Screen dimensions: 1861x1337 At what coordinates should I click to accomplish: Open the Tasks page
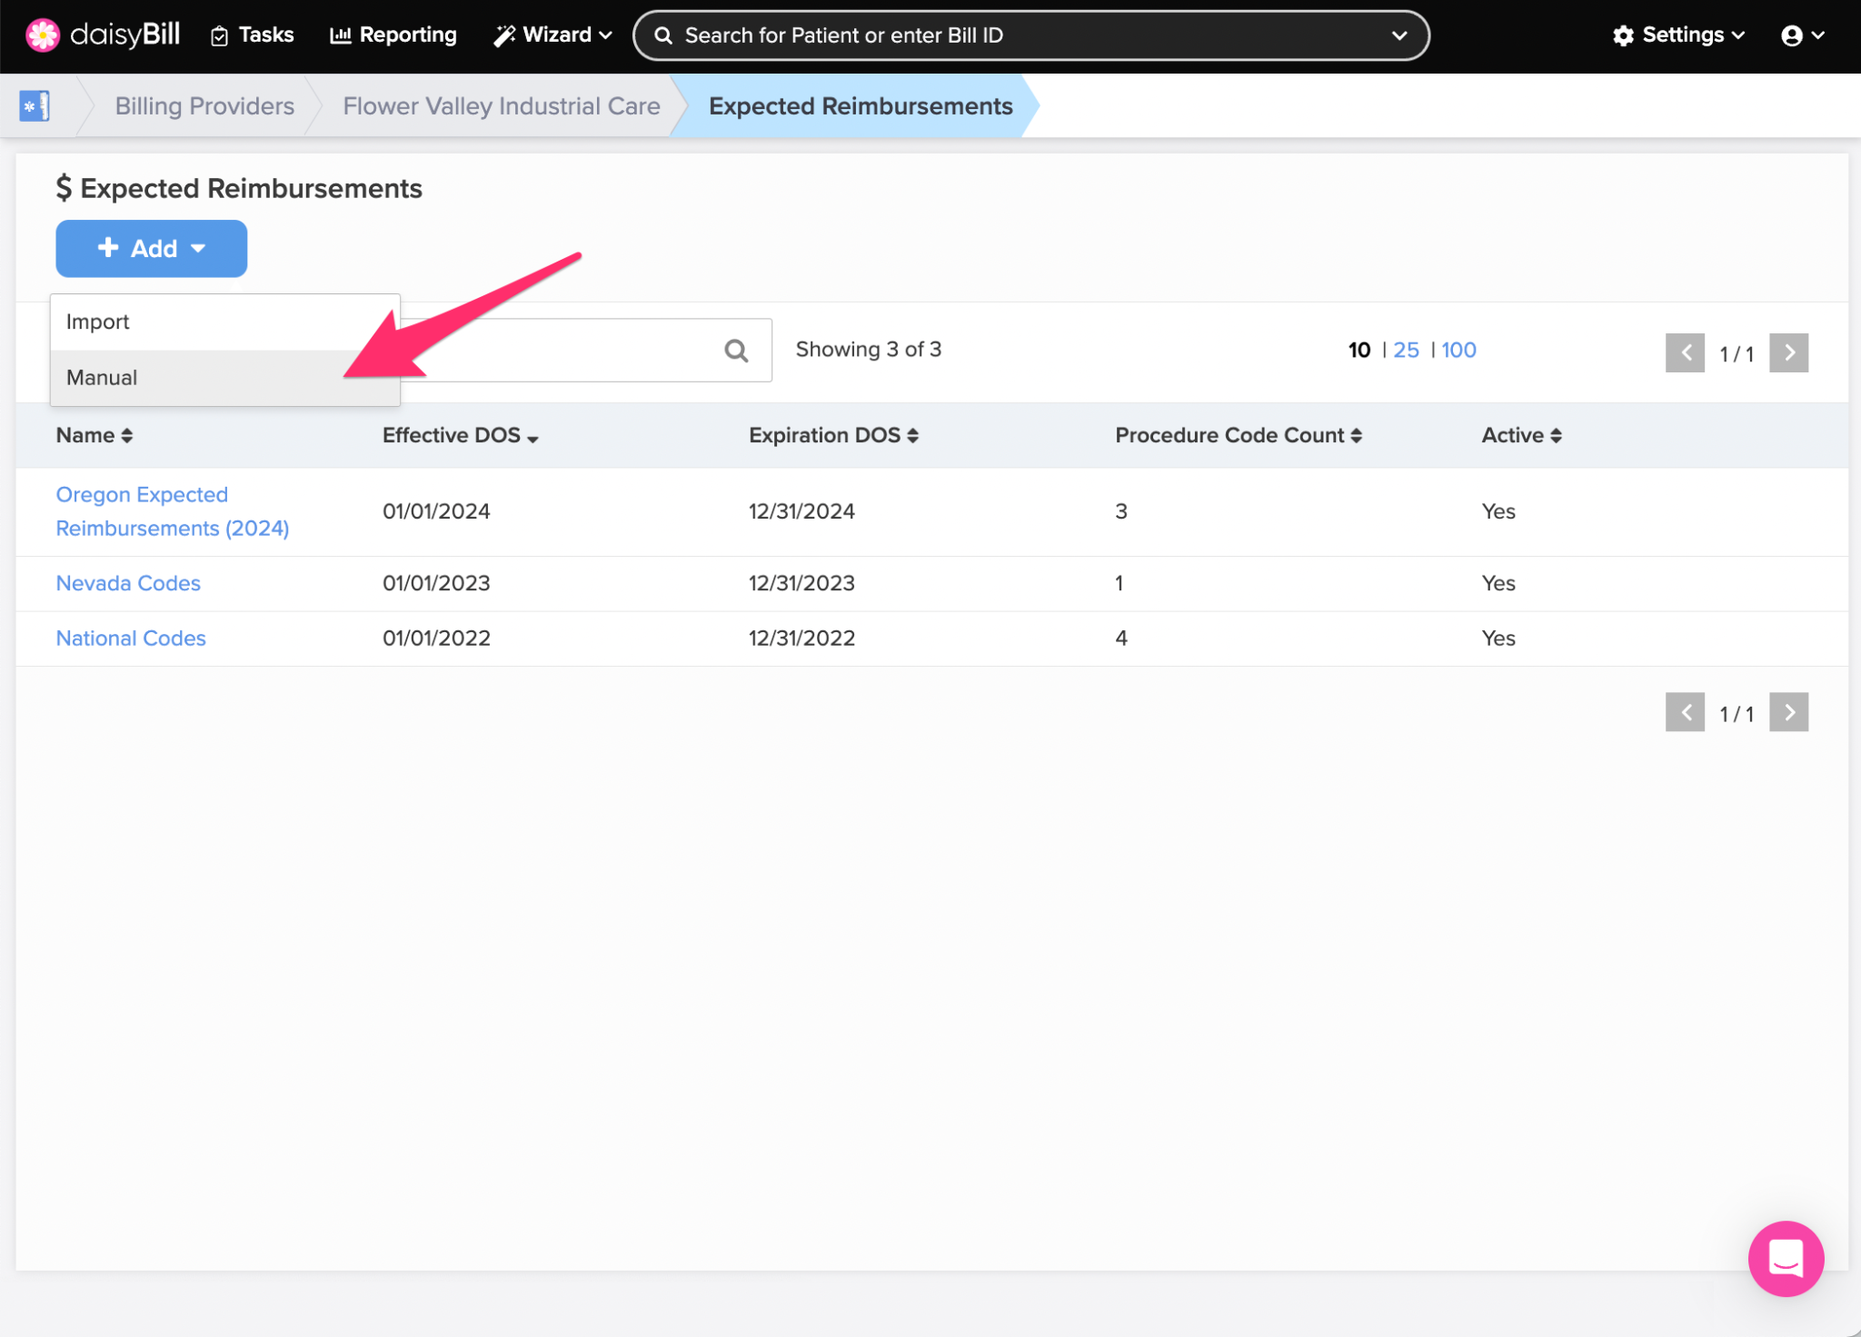coord(253,35)
